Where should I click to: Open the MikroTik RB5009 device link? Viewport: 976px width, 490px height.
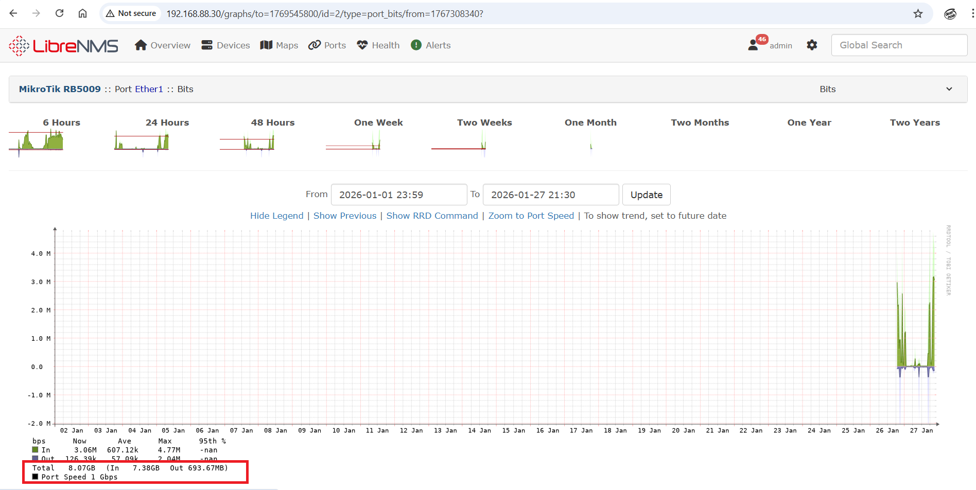(60, 89)
